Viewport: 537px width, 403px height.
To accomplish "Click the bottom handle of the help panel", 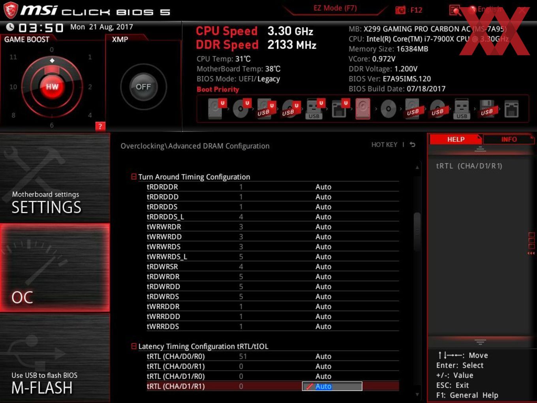I will coord(480,342).
